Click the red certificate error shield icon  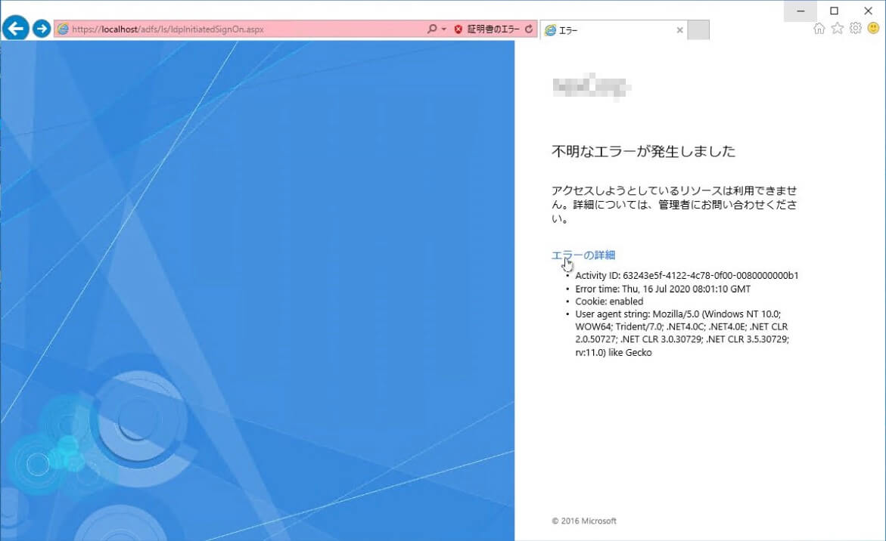point(460,29)
